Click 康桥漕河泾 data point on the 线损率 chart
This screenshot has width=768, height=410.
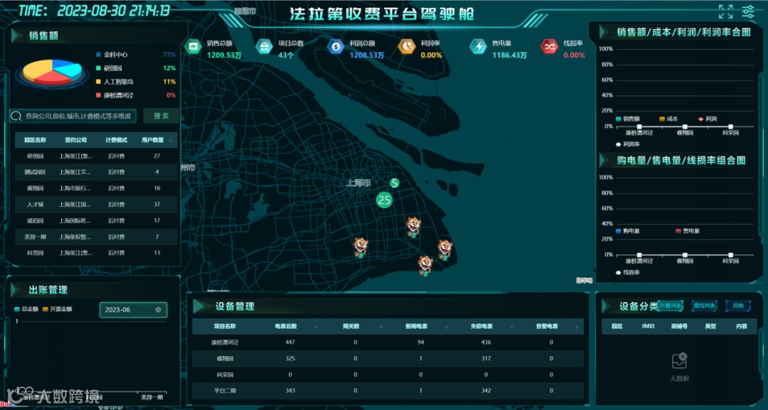639,255
